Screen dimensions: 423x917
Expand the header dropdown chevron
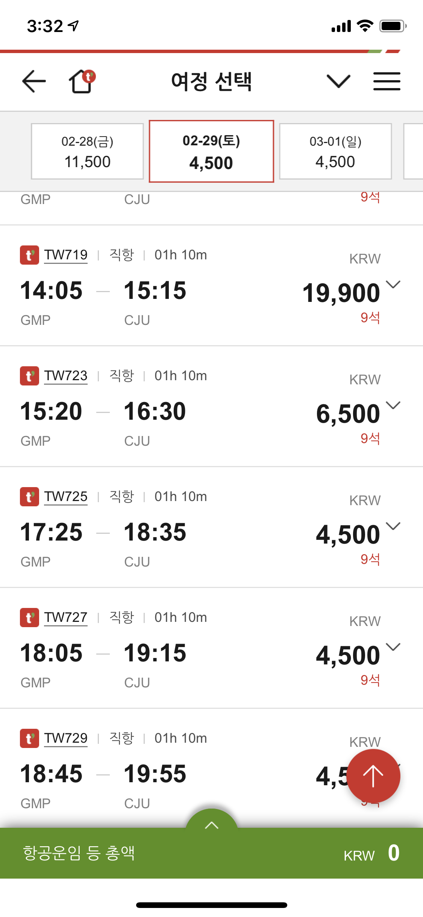click(x=338, y=81)
